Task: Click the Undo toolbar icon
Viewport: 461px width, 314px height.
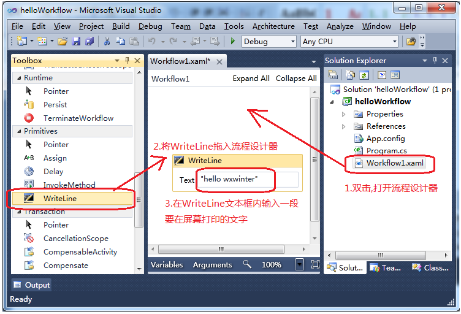Action: pos(151,41)
